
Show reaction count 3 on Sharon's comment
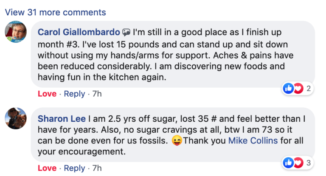(309, 162)
